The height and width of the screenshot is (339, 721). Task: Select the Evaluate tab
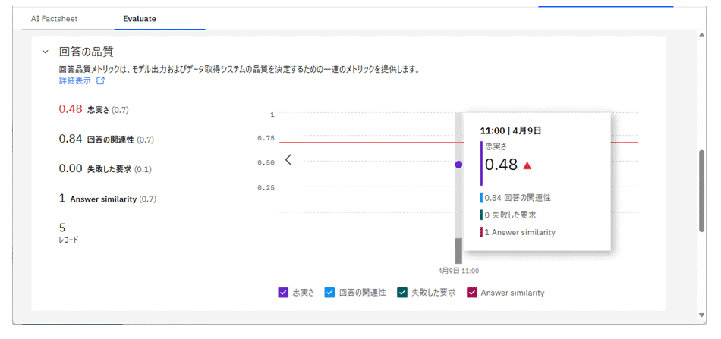140,18
